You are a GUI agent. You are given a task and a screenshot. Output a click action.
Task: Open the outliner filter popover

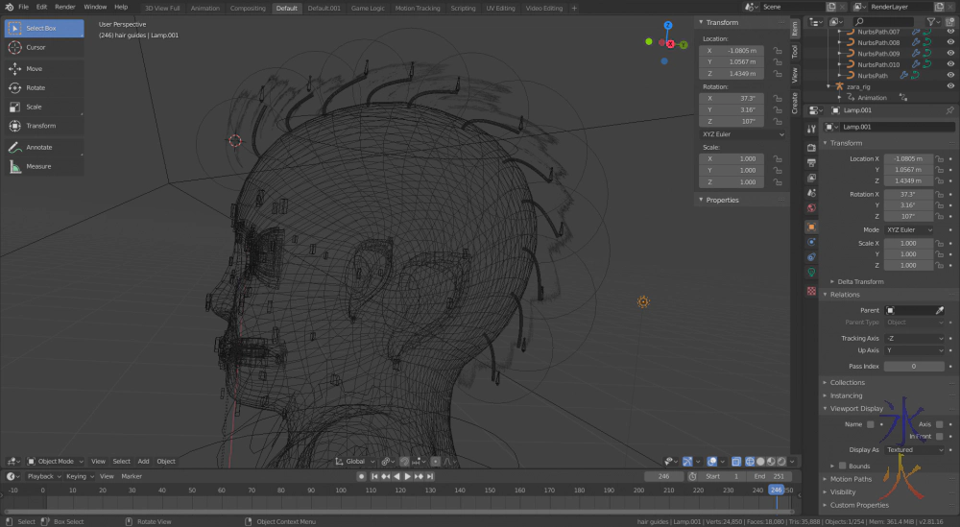[x=933, y=22]
